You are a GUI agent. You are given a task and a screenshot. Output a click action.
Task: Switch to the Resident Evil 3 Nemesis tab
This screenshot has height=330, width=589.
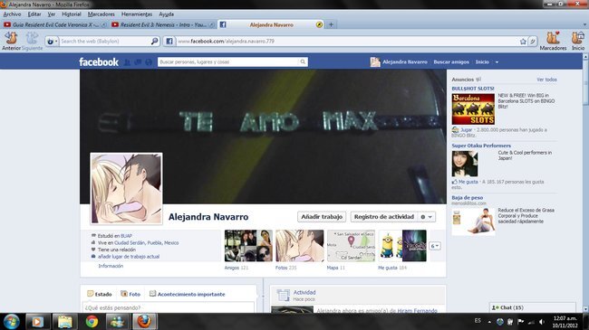click(163, 24)
